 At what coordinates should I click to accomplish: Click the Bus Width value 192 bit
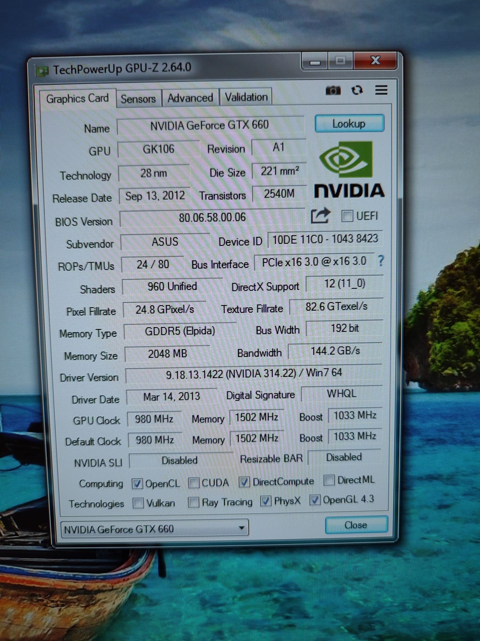(344, 328)
